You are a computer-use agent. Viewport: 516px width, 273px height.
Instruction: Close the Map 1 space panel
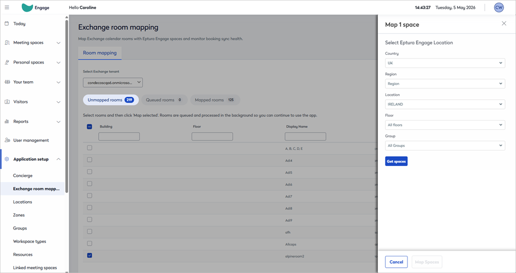[504, 23]
